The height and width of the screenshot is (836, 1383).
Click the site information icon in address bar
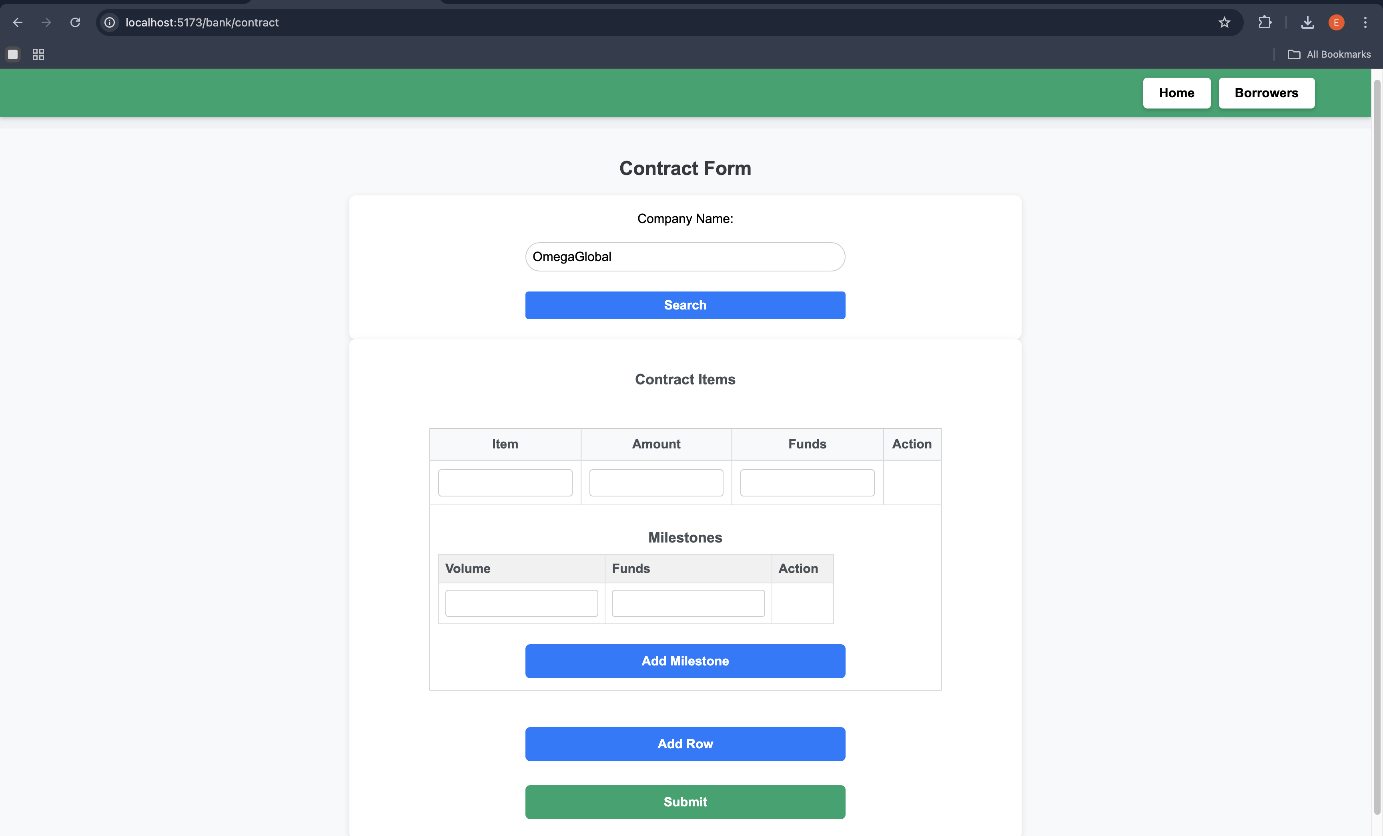coord(110,22)
